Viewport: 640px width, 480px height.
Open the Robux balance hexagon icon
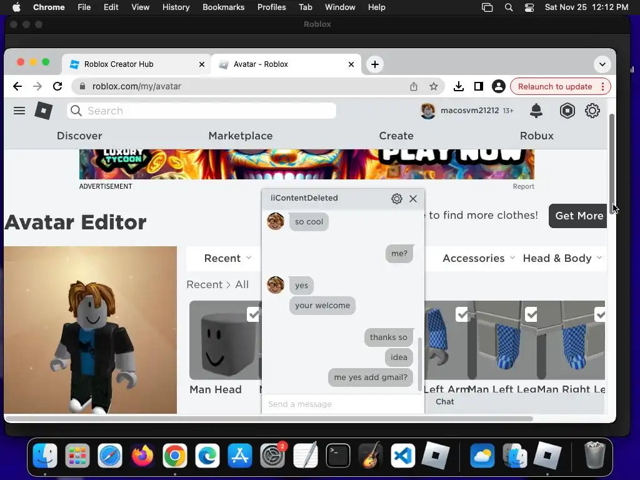567,111
